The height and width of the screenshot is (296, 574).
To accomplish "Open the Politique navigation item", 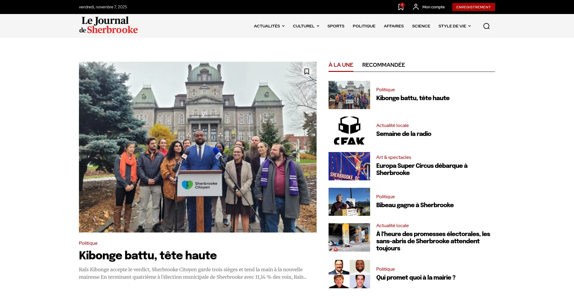I will pyautogui.click(x=364, y=26).
